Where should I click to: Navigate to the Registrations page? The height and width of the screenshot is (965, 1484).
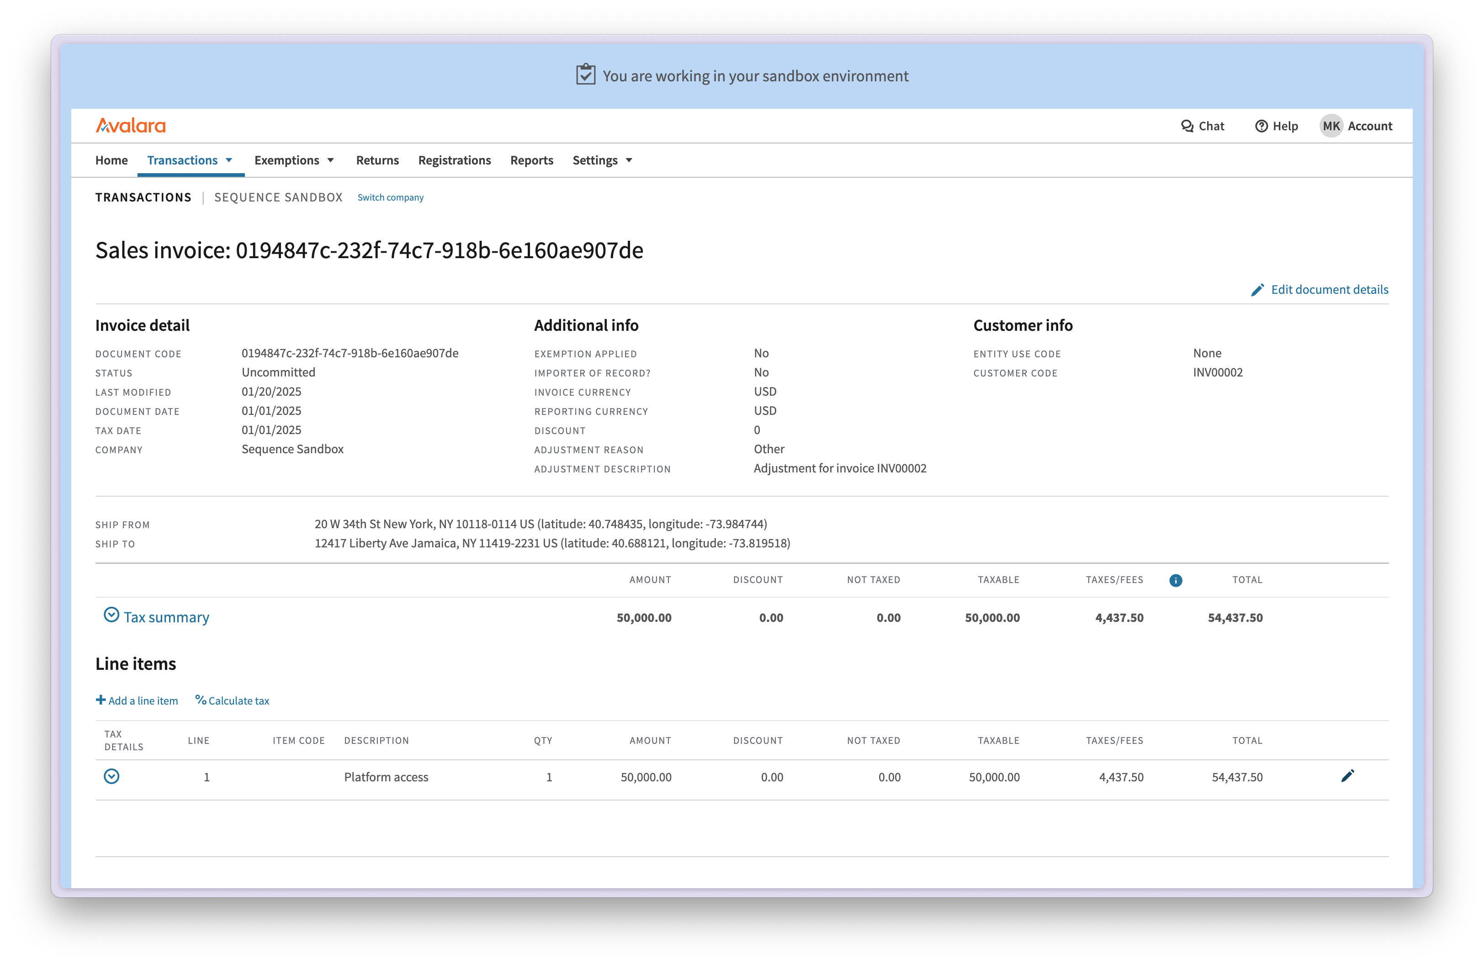tap(455, 160)
